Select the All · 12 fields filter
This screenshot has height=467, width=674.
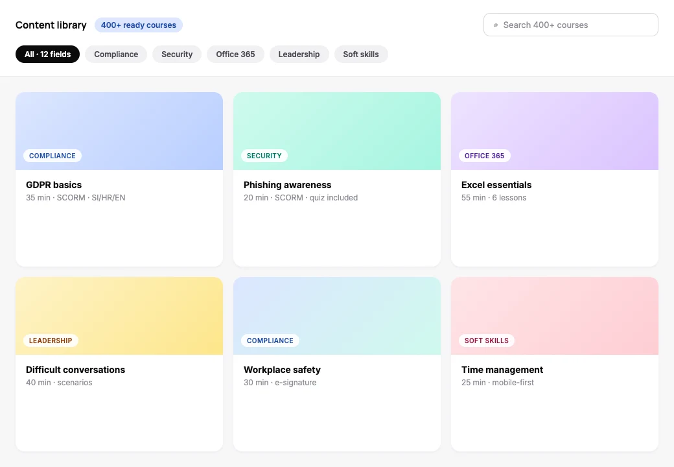48,54
